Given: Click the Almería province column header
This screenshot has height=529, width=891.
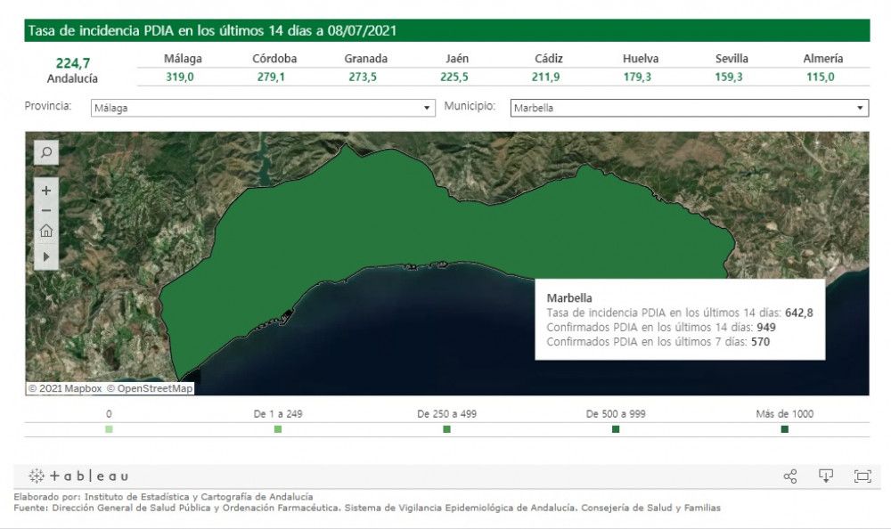Looking at the screenshot, I should click(x=822, y=59).
